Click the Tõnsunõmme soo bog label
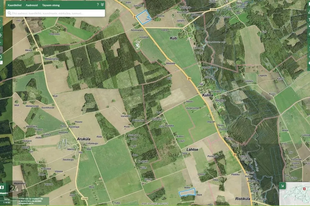310x206 pixels. coord(215,42)
